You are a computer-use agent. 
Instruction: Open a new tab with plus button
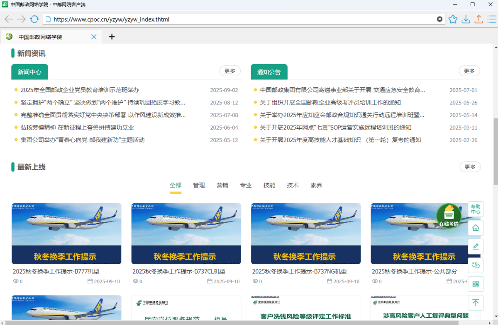coord(112,37)
